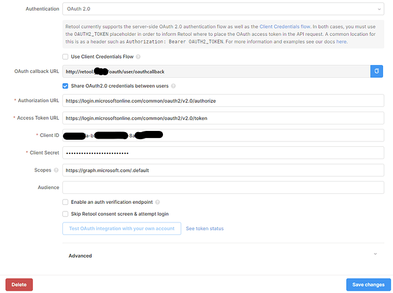Expand the Advanced section
393x293 pixels.
[x=375, y=254]
